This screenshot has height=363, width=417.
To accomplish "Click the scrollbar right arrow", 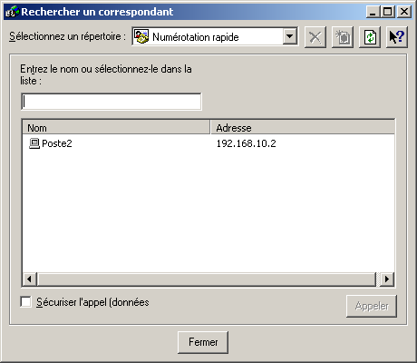I will [387, 279].
